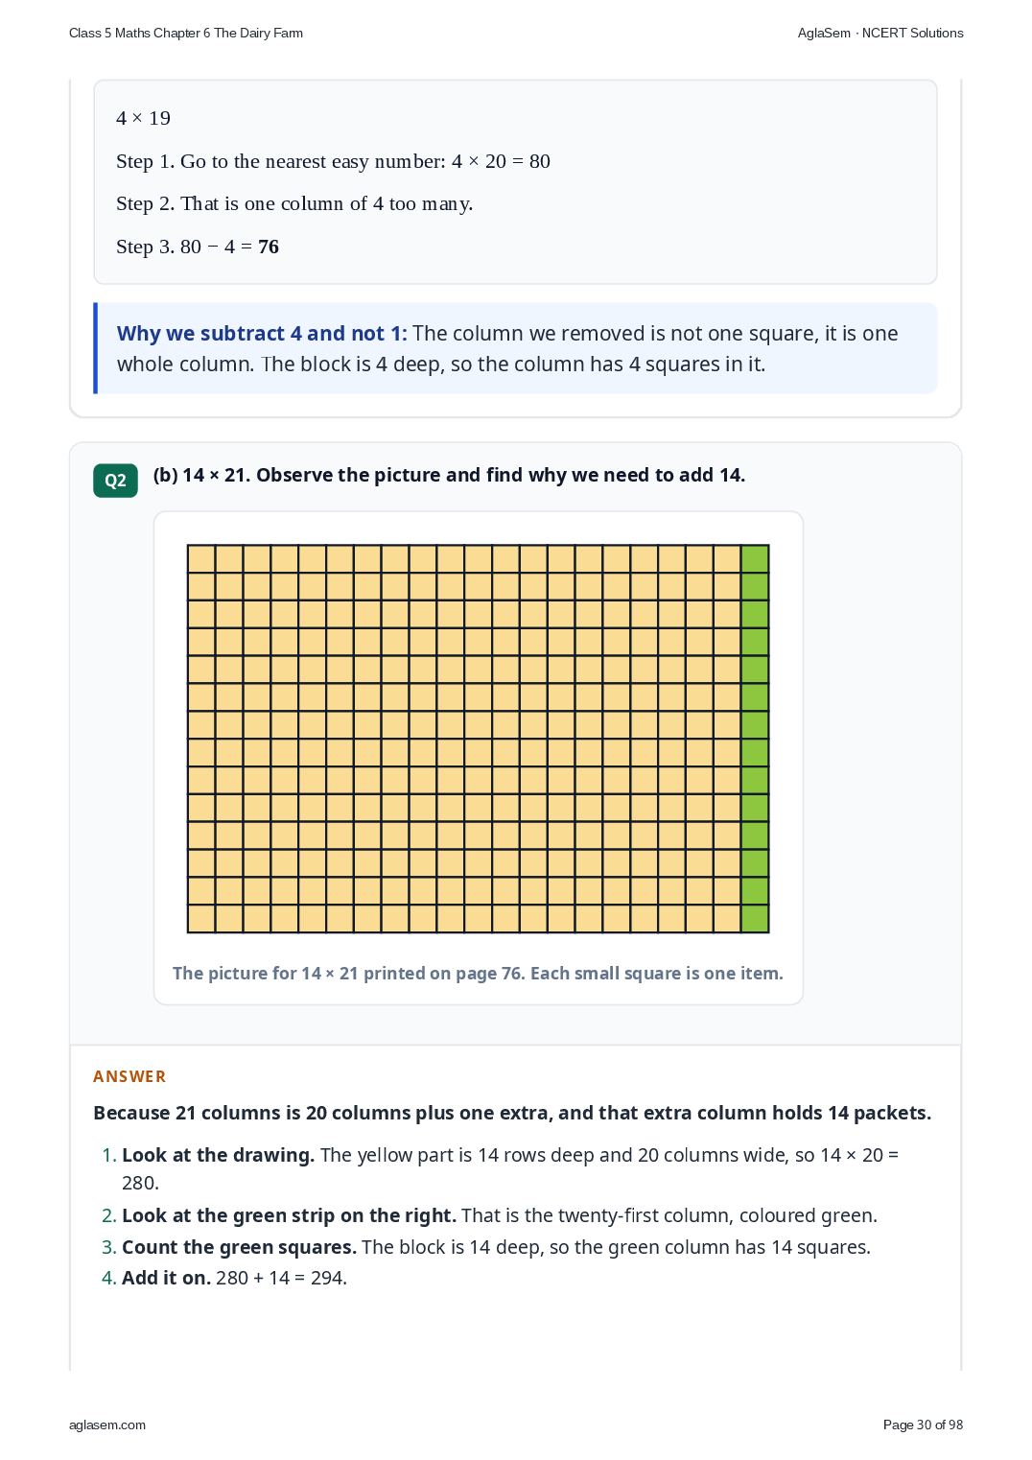
Task: Click the green Q2 badge
Action: 115,481
